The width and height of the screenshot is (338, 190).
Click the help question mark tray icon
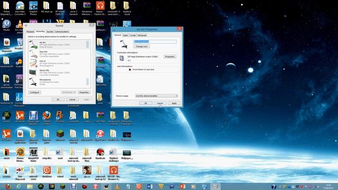[x=274, y=186]
